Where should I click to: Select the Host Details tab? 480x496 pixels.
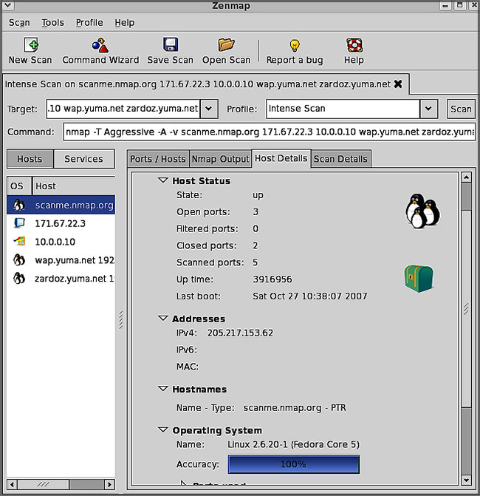[281, 158]
